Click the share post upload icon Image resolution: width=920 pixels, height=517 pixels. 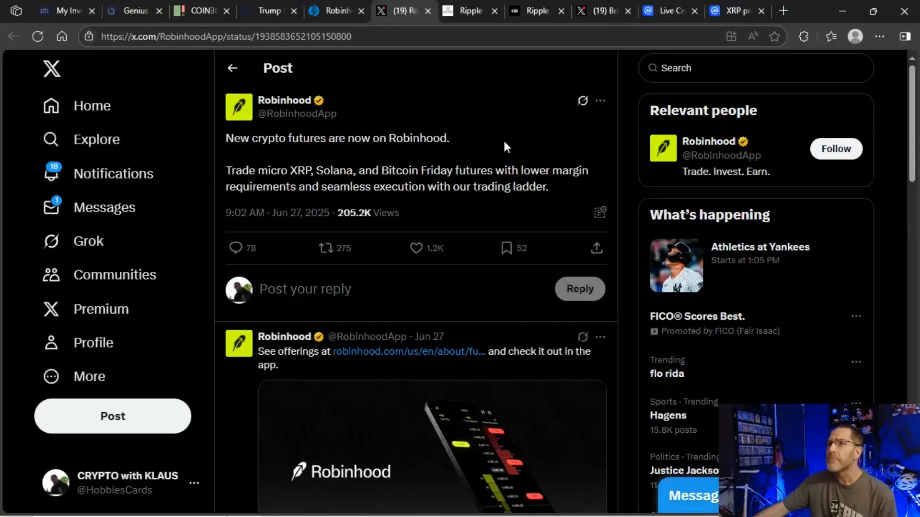pos(597,248)
